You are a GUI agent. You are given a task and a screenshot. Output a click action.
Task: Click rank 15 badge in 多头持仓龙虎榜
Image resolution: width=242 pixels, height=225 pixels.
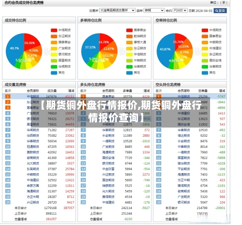pos(83,175)
